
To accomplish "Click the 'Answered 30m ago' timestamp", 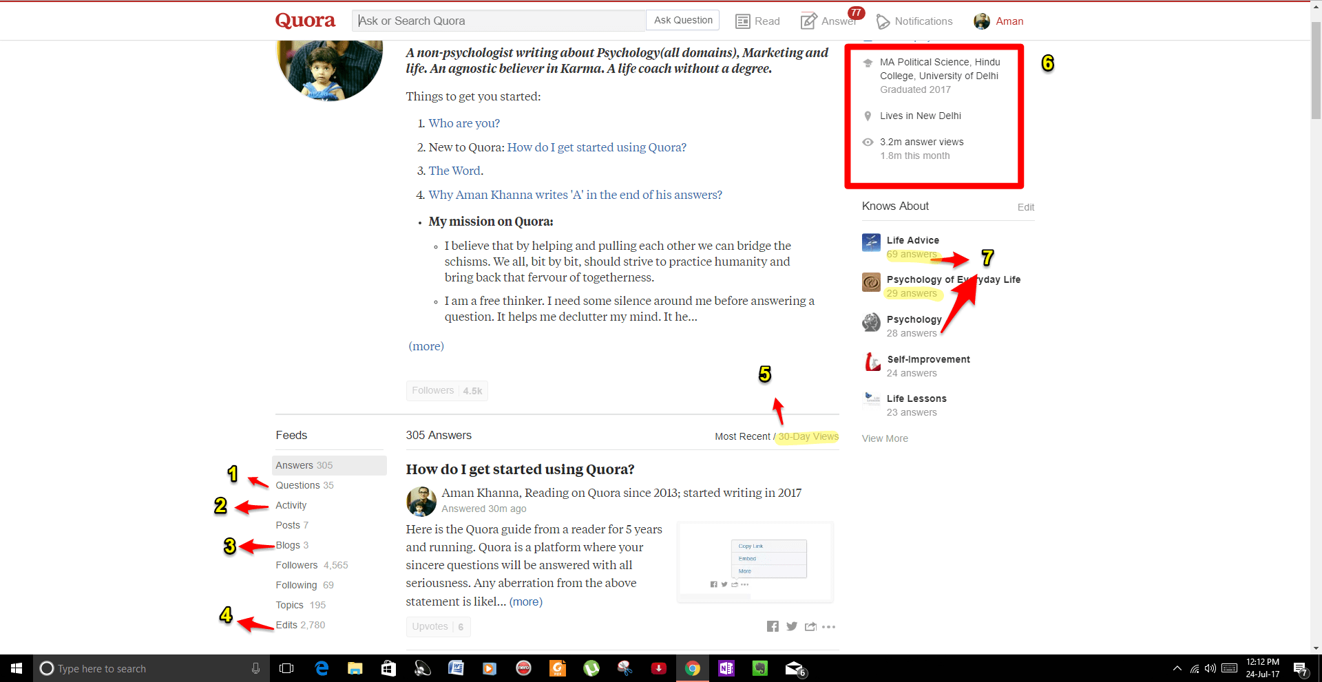I will click(484, 509).
